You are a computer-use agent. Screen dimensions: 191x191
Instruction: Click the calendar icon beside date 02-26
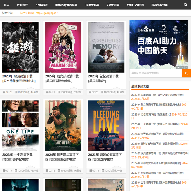coord(4,92)
